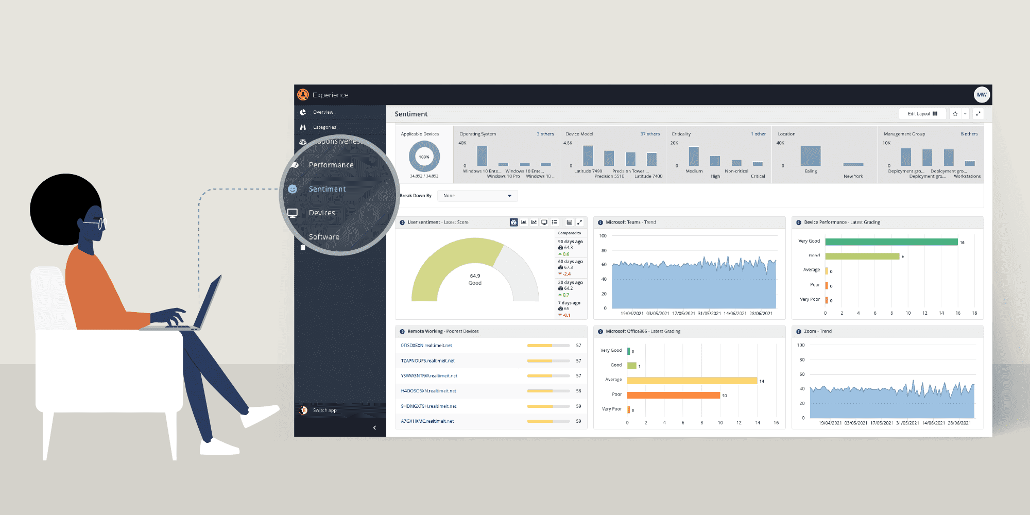The image size is (1030, 515).
Task: Click the Very Good bar in Device Performance
Action: point(891,242)
